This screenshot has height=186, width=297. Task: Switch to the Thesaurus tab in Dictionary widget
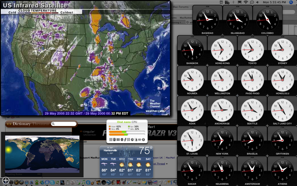(x=41, y=124)
